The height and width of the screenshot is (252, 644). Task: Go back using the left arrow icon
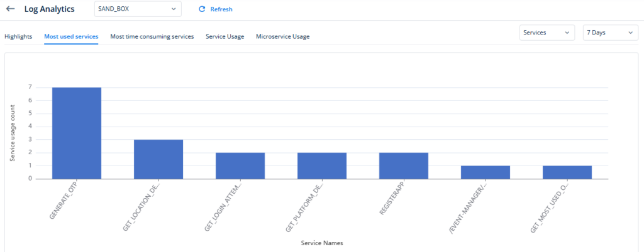(x=10, y=9)
